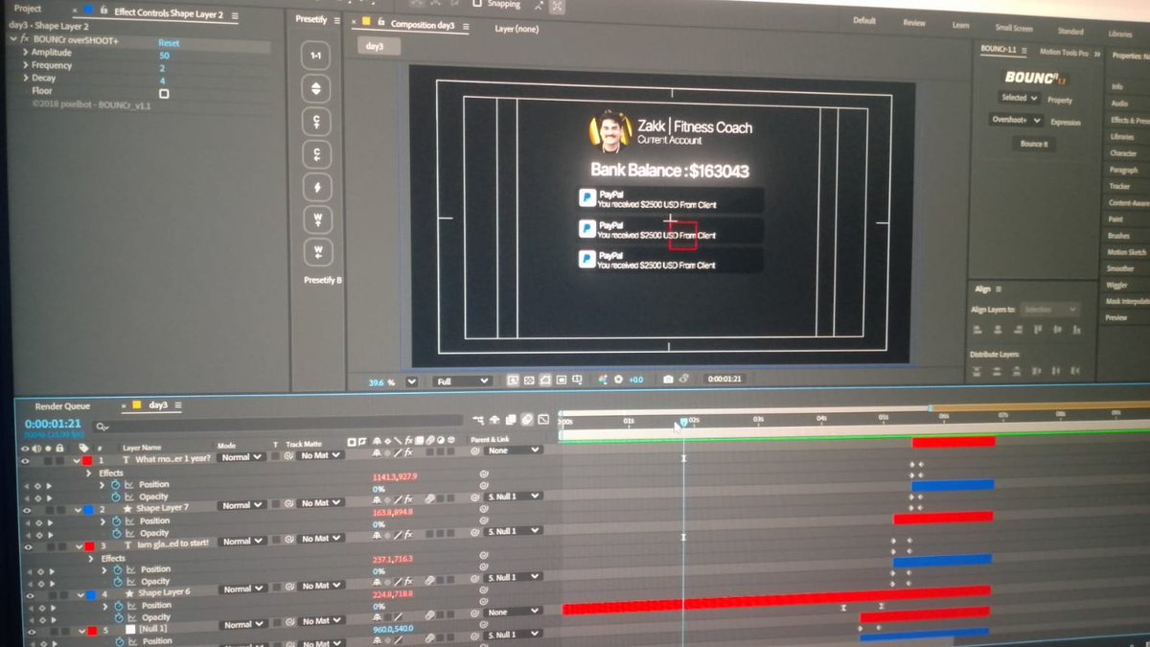Click the graph editor icon in timeline header

pos(543,420)
